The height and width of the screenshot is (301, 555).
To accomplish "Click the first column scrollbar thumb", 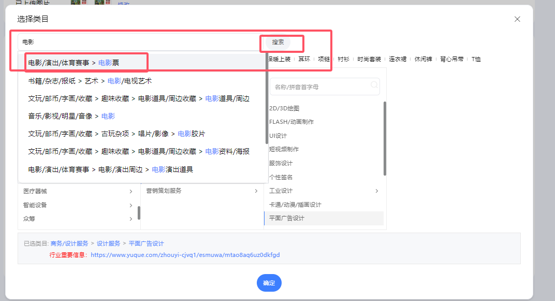I will tap(139, 213).
